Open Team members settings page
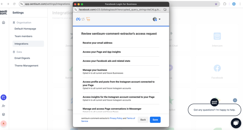Image resolution: width=243 pixels, height=130 pixels. (x=23, y=36)
